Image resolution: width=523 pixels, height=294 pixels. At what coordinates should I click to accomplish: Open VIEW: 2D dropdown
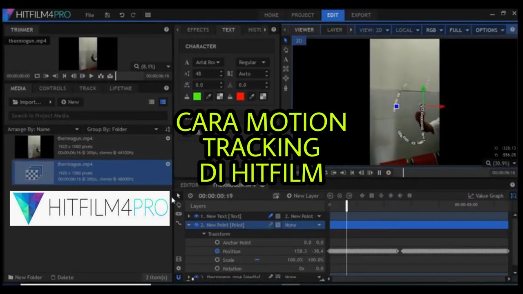[373, 30]
